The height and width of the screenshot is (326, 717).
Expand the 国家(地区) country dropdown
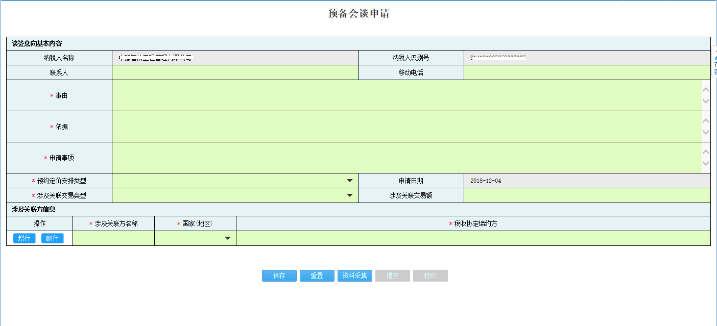(228, 238)
